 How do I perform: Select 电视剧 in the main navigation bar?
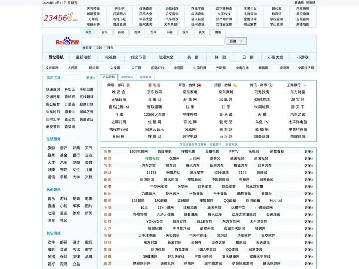coord(111,57)
